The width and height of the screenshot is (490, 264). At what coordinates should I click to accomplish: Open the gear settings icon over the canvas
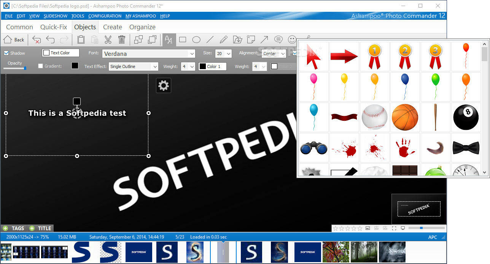tap(164, 85)
